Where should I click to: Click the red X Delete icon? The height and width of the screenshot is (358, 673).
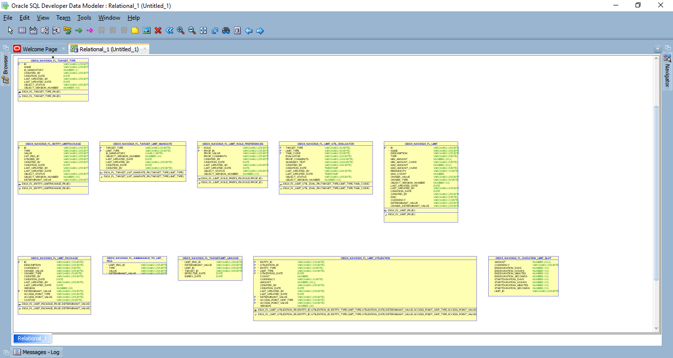point(158,31)
